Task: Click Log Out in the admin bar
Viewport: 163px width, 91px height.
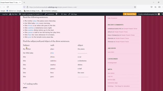Action: 5,14
